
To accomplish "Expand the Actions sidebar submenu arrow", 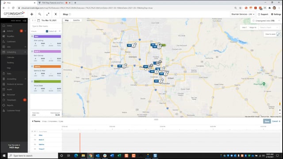I will [x=26, y=31].
